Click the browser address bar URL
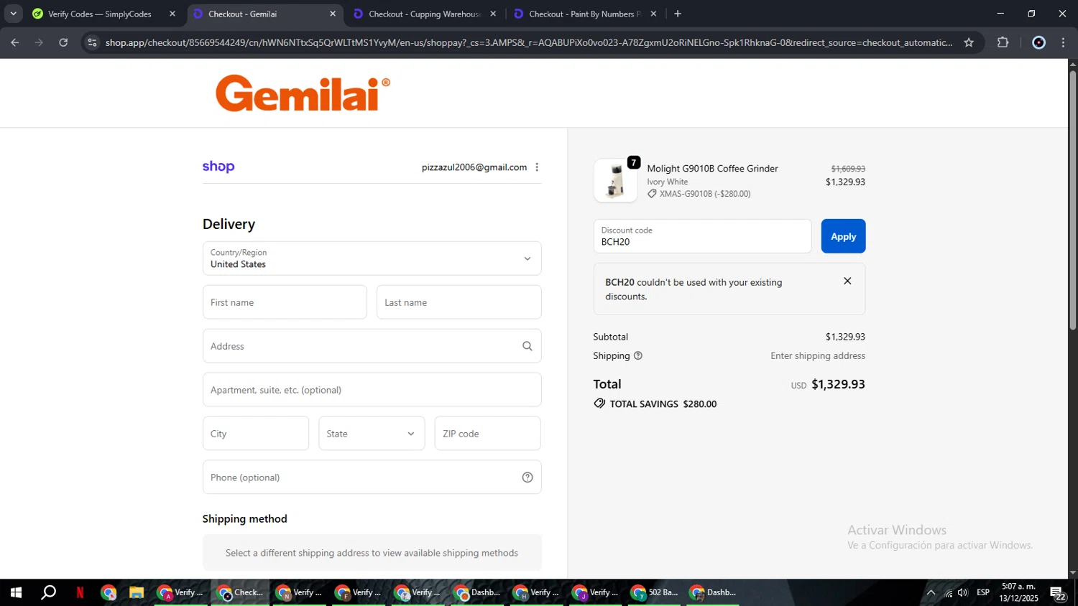1078x606 pixels. 529,42
